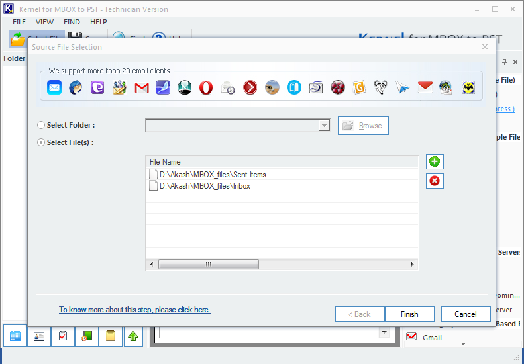Click the horizontal scrollbar thumb in file list

[209, 265]
